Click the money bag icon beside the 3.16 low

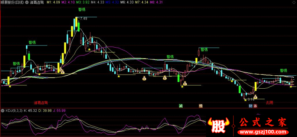255,97
